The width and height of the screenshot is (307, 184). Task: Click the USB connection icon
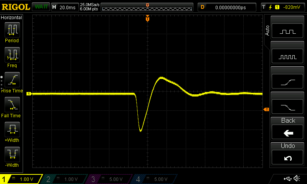(287, 179)
